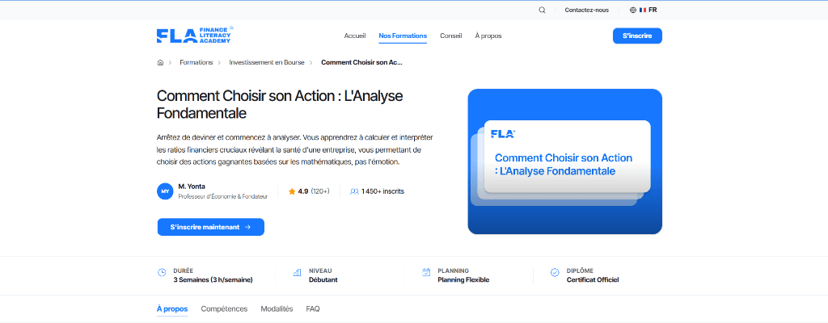This screenshot has height=323, width=828.
Task: Click the MY instructor avatar
Action: (165, 191)
